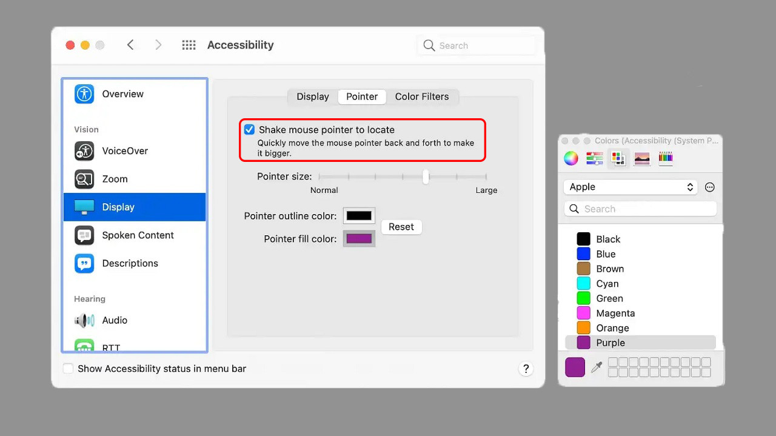The image size is (776, 436).
Task: Reset pointer colors with Reset button
Action: click(401, 227)
